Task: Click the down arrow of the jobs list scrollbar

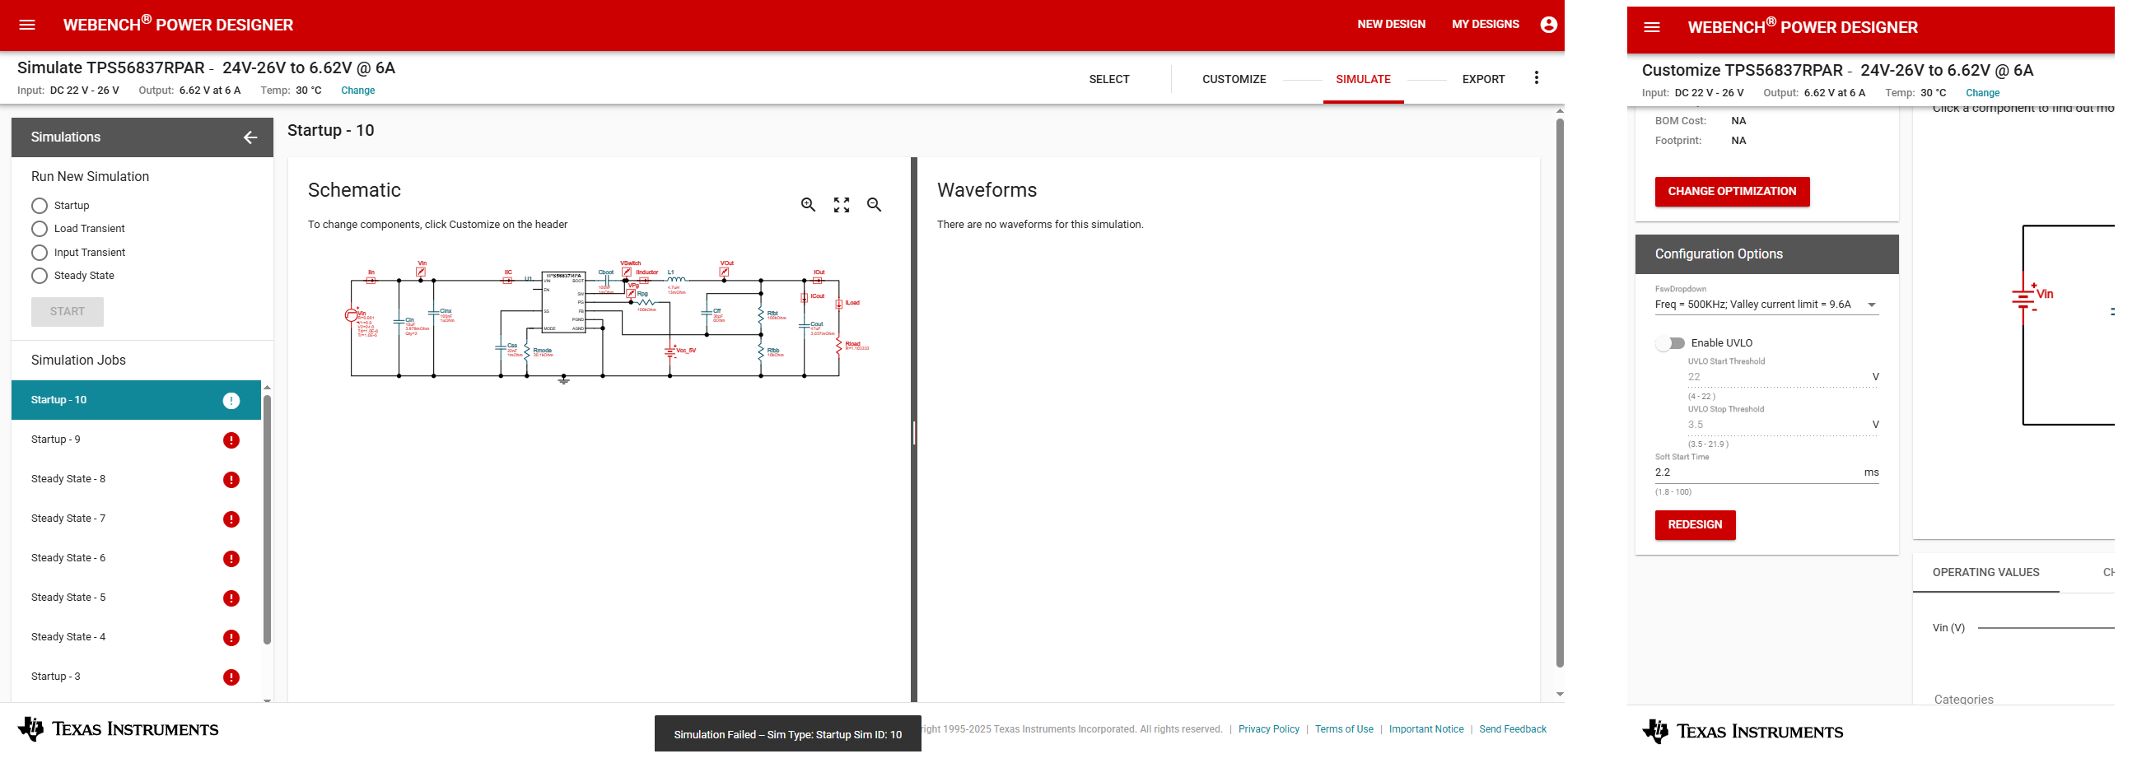Action: point(267,700)
